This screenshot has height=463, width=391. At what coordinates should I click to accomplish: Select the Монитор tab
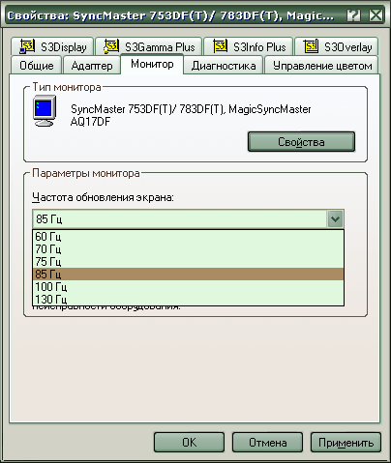(152, 64)
